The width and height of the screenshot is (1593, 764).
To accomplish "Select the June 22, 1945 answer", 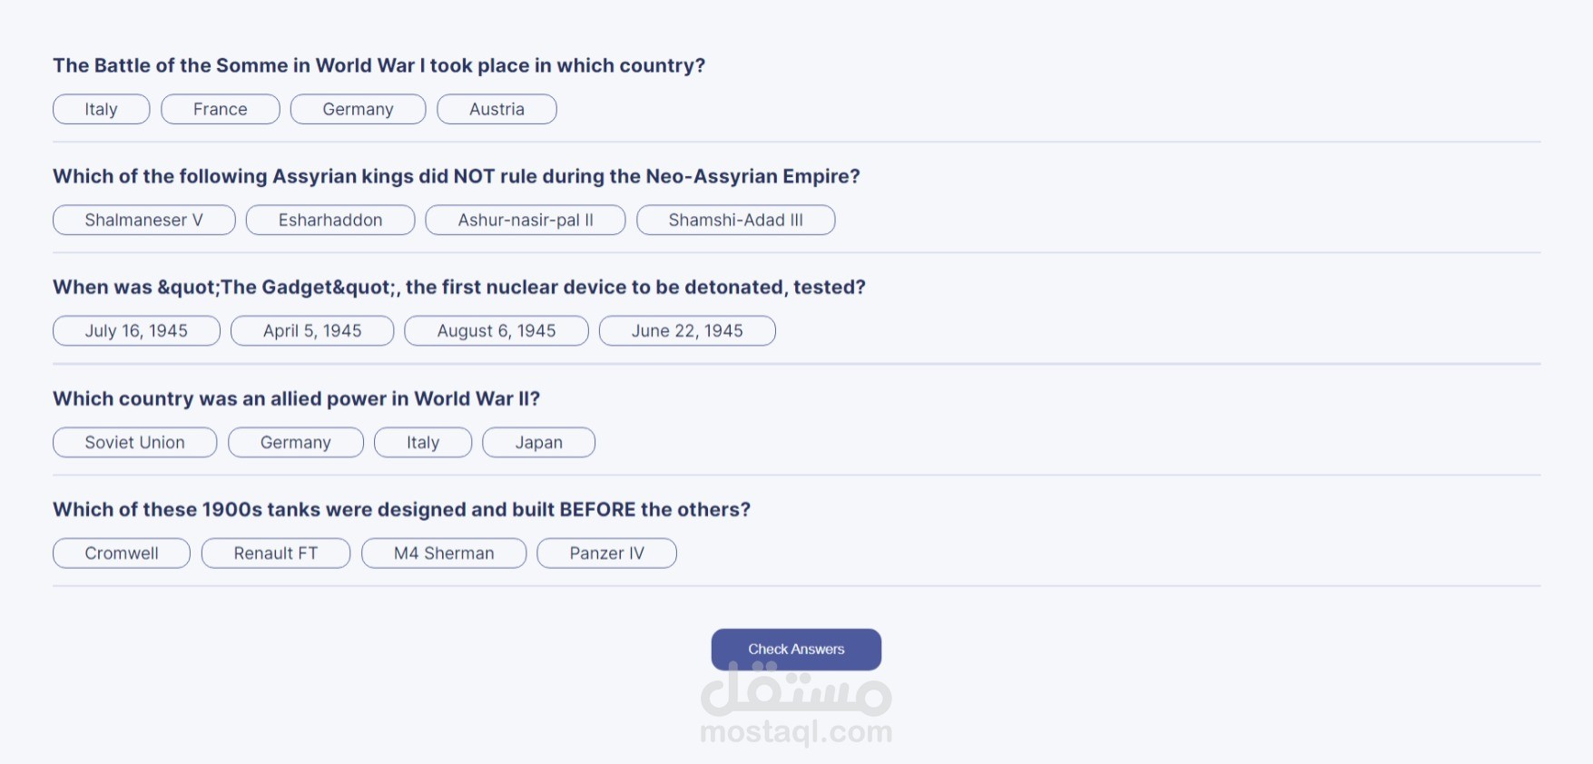I will coord(687,331).
